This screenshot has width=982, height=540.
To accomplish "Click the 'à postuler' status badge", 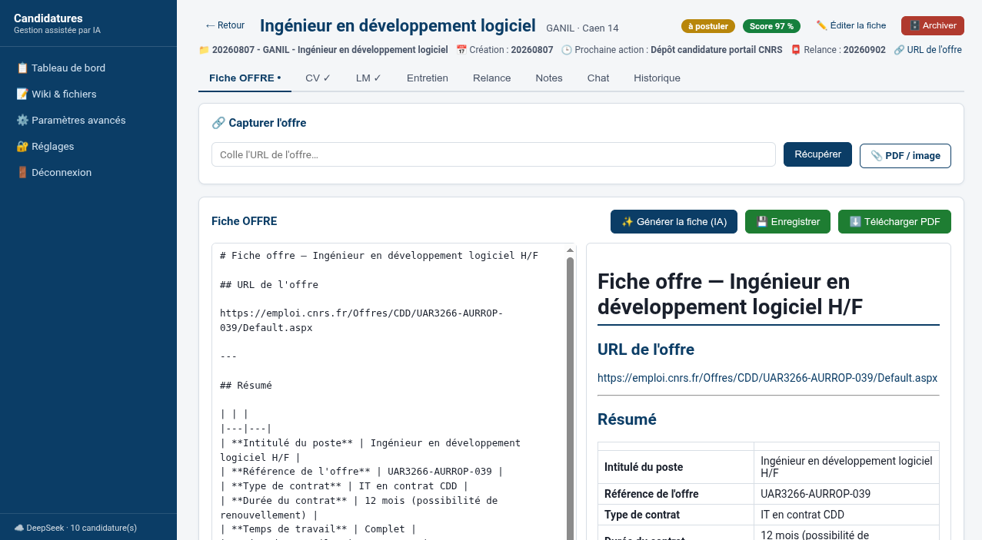I will pyautogui.click(x=708, y=26).
